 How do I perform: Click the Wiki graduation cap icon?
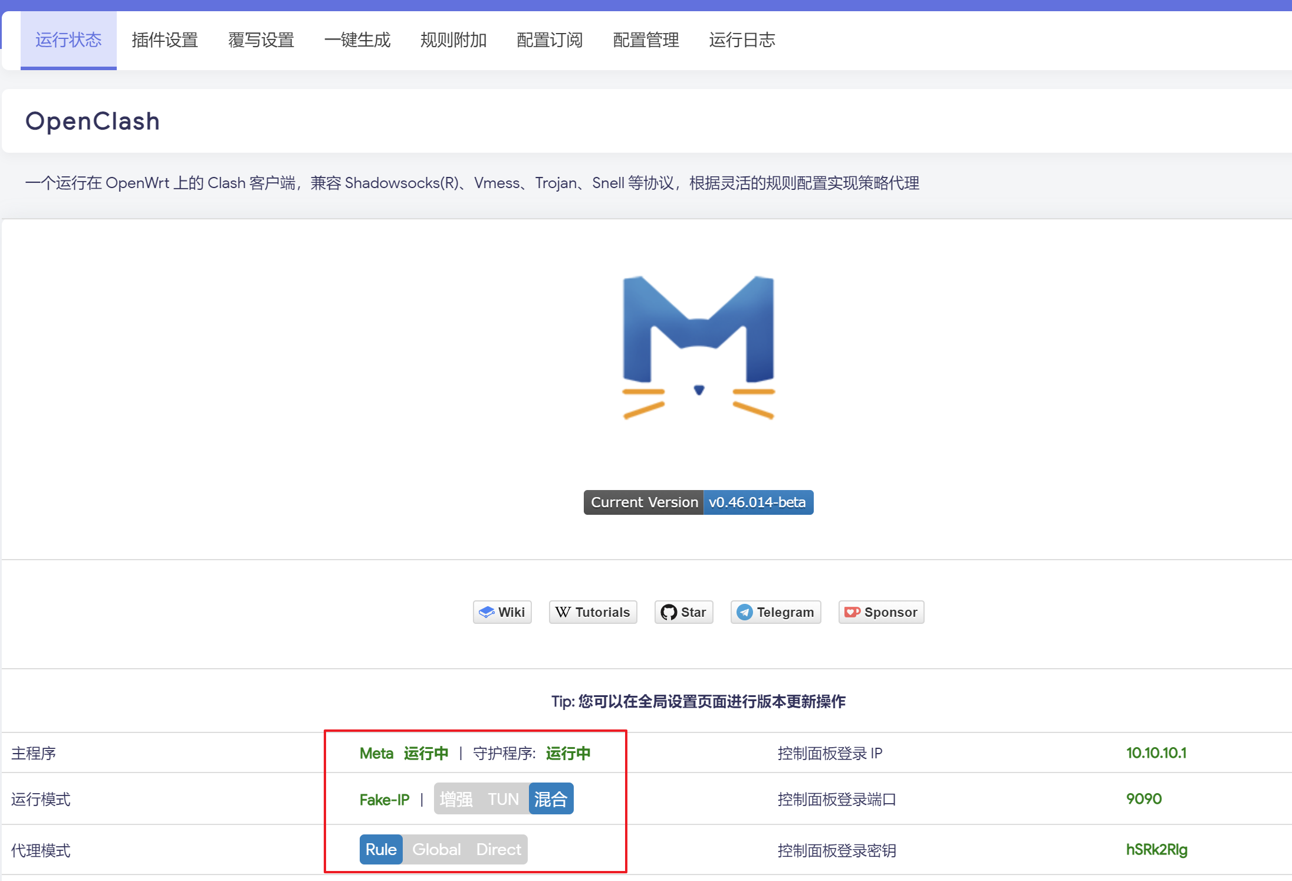point(486,612)
